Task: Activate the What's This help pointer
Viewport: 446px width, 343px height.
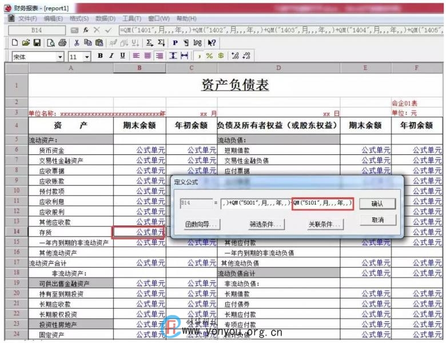Action: (x=212, y=43)
